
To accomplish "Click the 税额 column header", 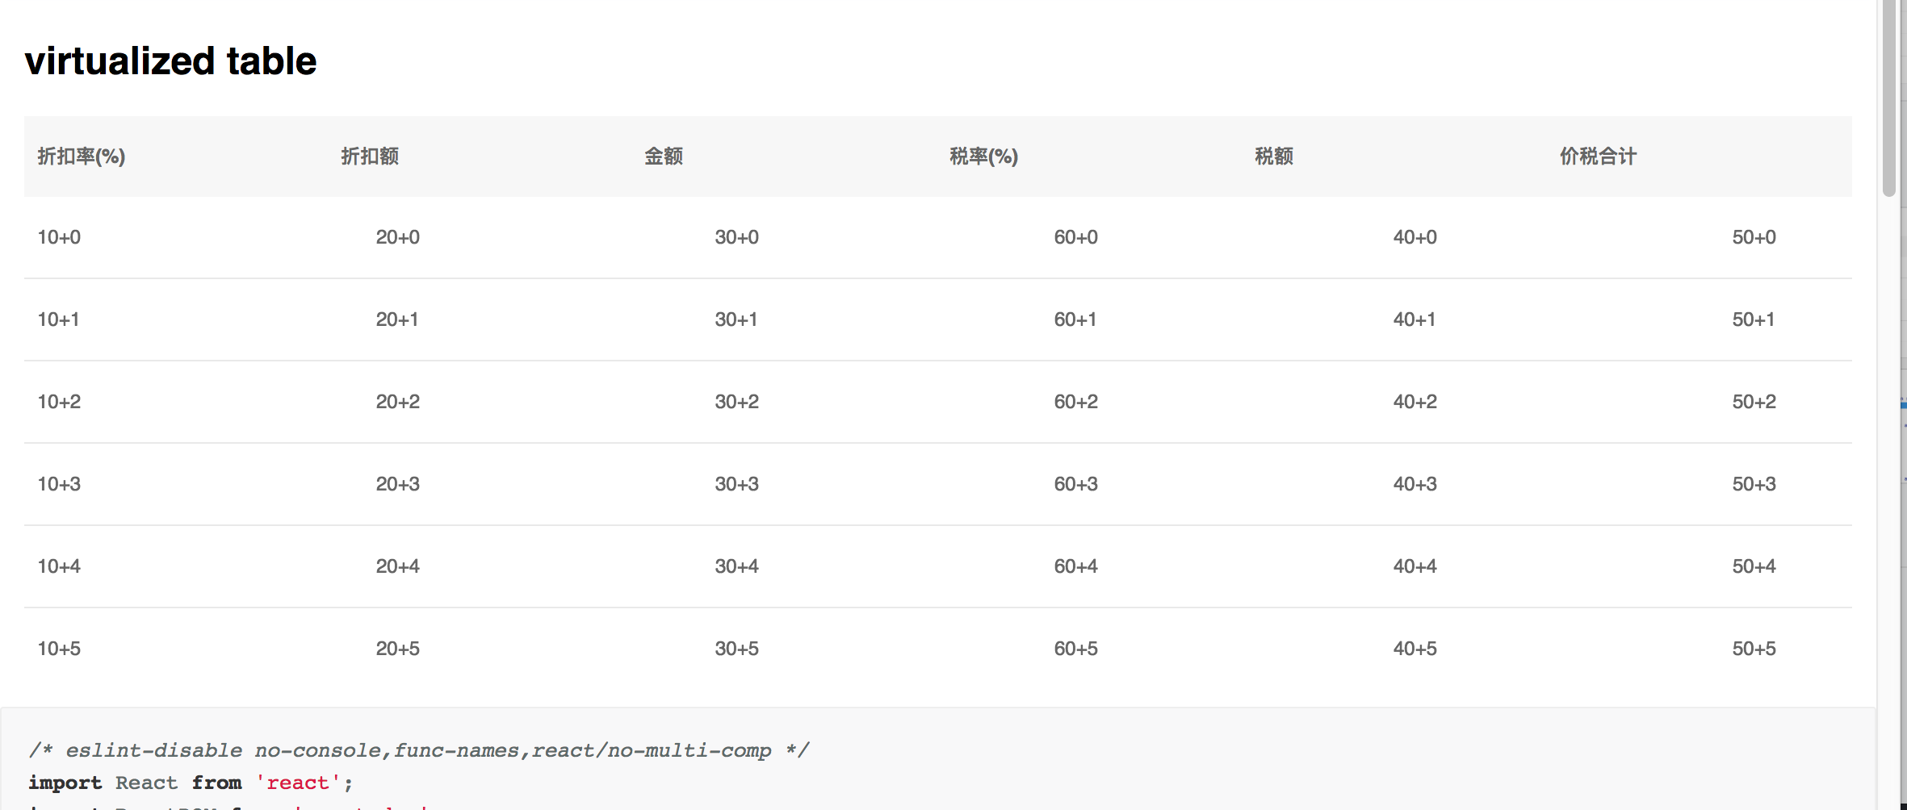I will pos(1274,157).
